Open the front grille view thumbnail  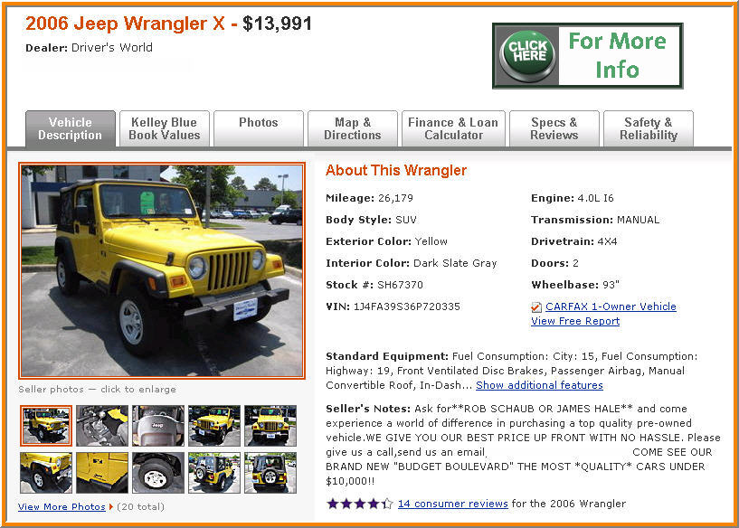click(270, 426)
